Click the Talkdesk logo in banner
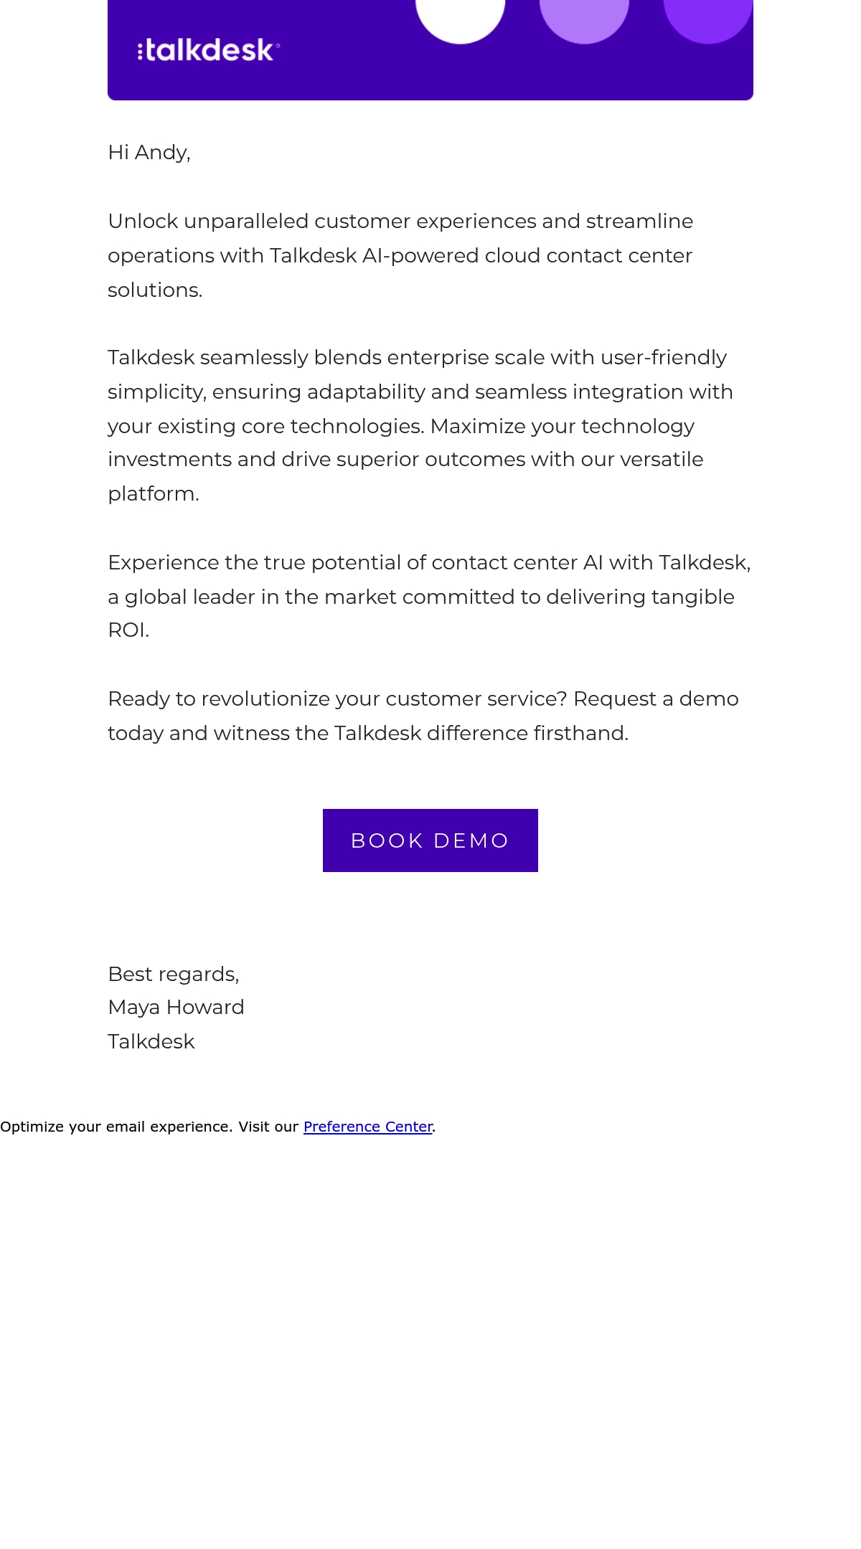Viewport: 861px width, 1549px height. pos(209,50)
